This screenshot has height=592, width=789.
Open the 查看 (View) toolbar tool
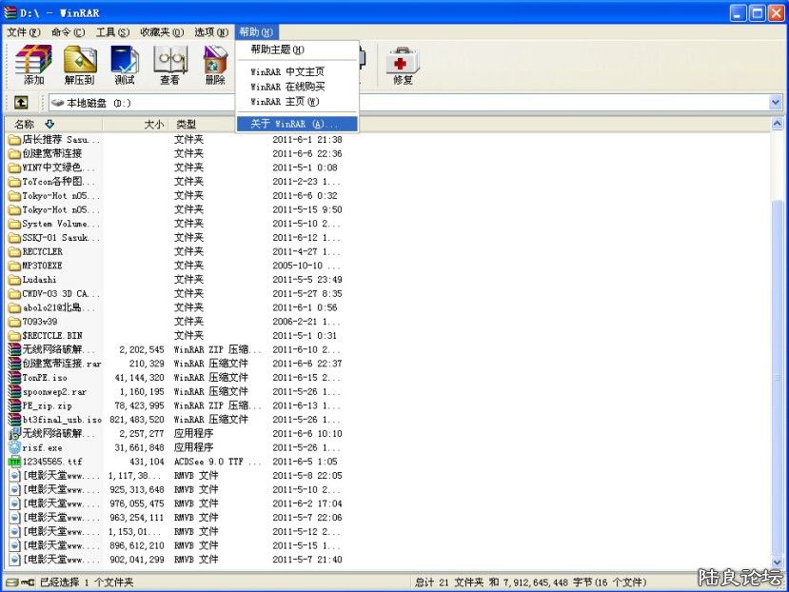169,65
